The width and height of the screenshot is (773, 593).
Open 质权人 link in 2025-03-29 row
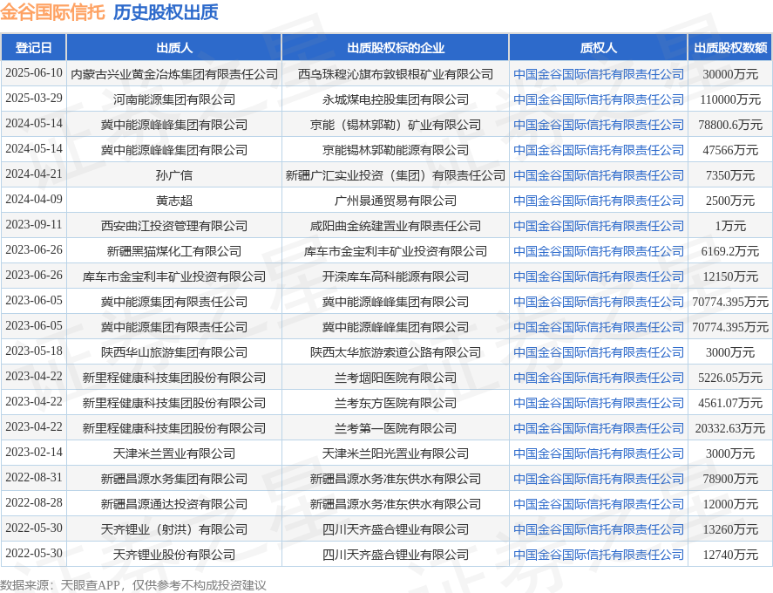point(599,99)
